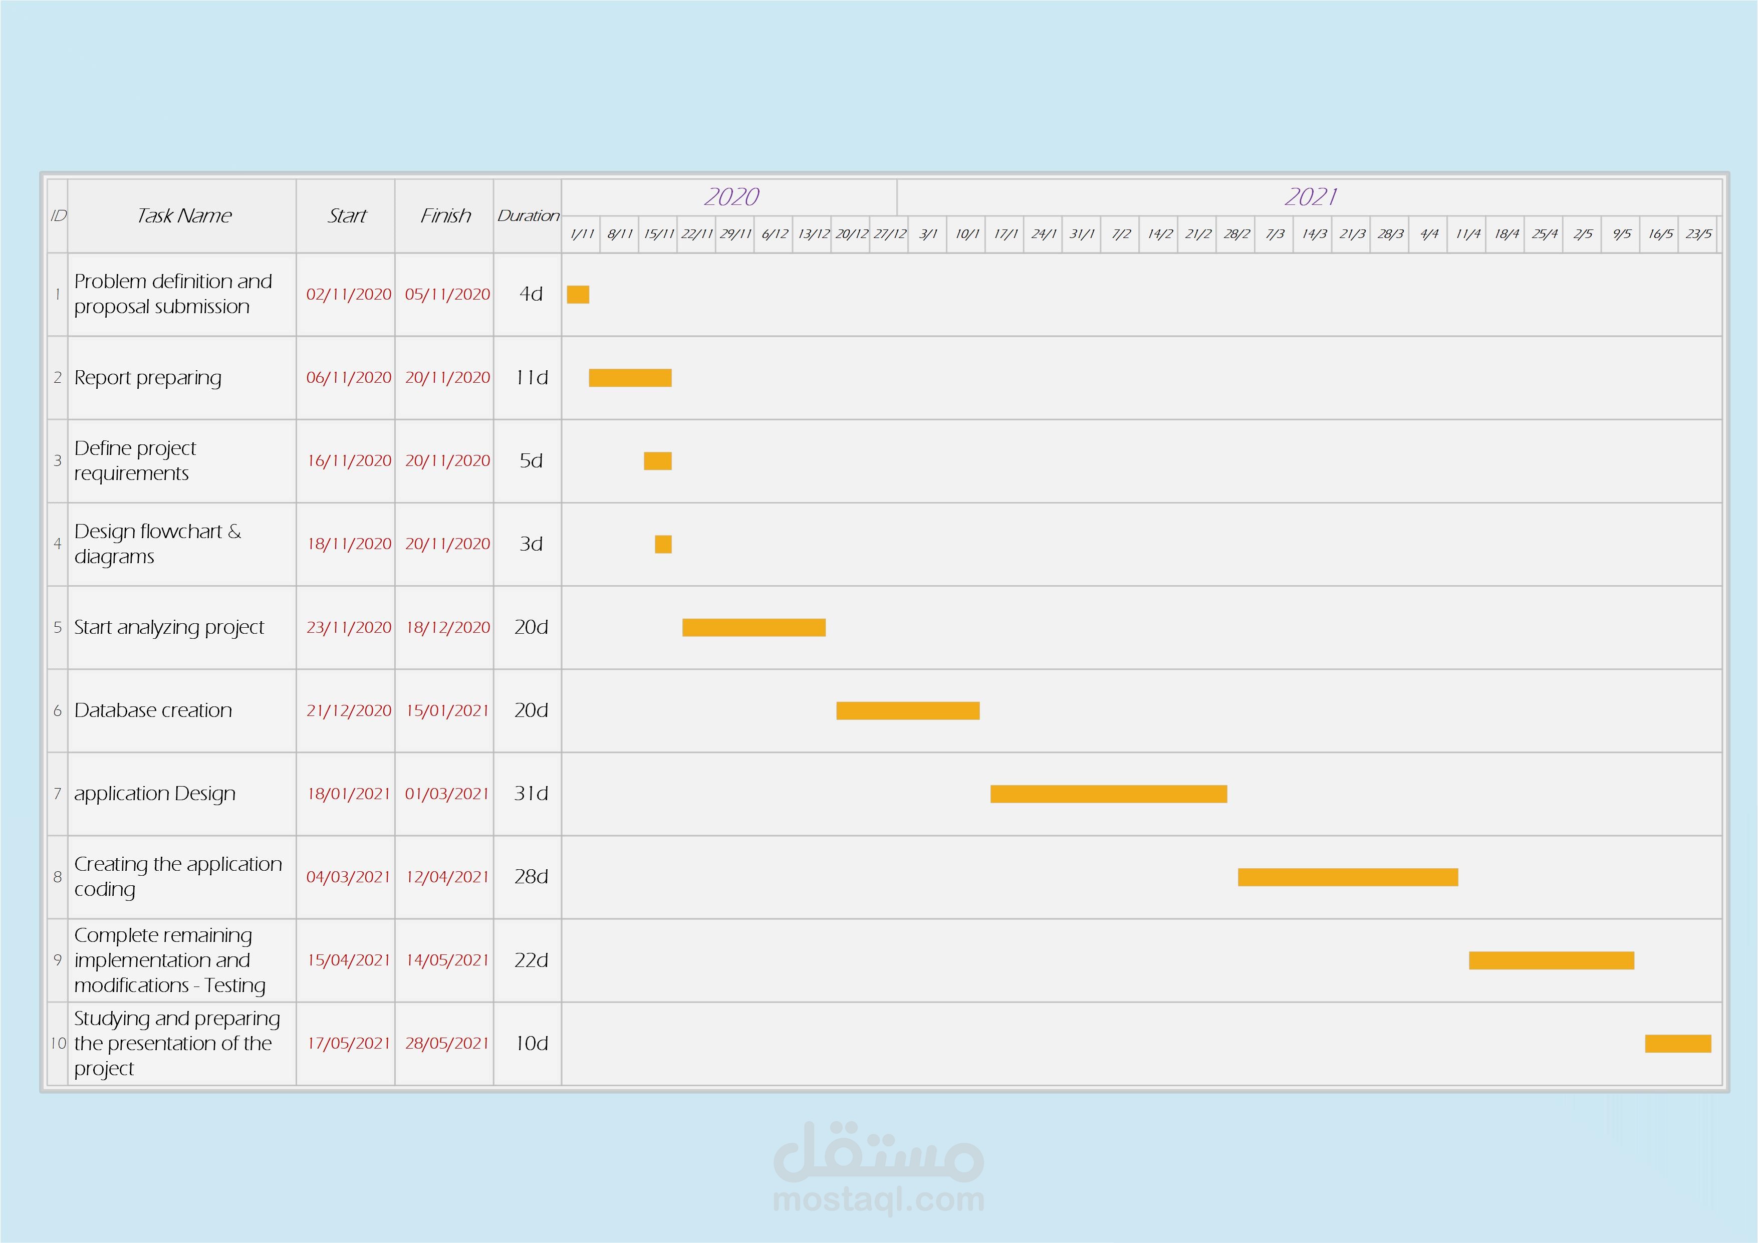Click the Duration column header
Image resolution: width=1758 pixels, height=1243 pixels.
(528, 216)
